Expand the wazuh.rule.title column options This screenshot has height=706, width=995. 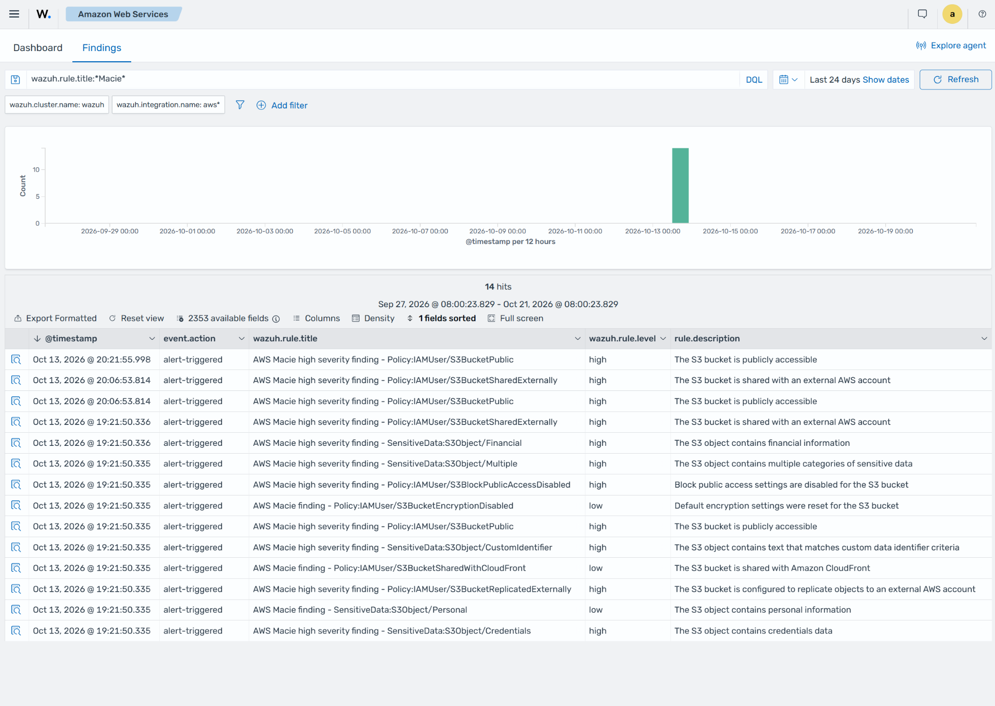click(577, 339)
